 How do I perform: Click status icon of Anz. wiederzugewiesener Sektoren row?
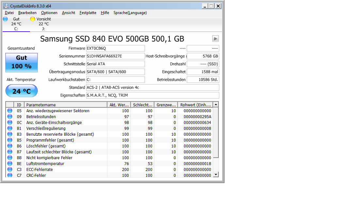[10, 111]
